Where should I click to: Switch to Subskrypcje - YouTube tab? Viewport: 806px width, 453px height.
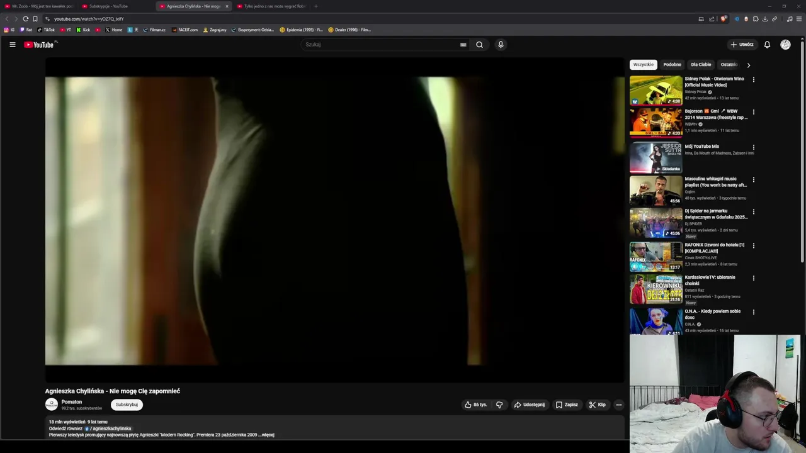tap(116, 6)
